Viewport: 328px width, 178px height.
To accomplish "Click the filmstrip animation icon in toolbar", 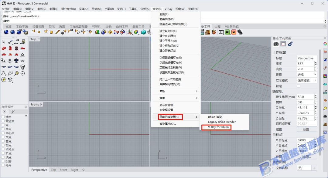I will click(221, 32).
